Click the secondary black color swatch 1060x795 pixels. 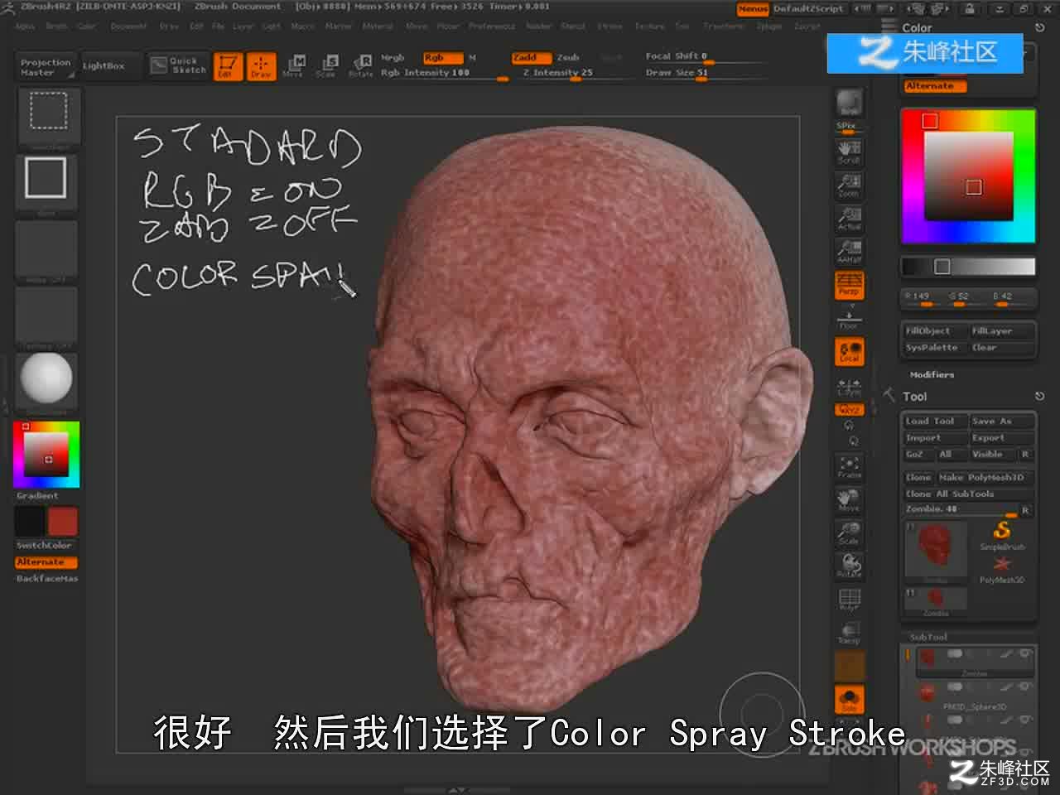coord(30,522)
